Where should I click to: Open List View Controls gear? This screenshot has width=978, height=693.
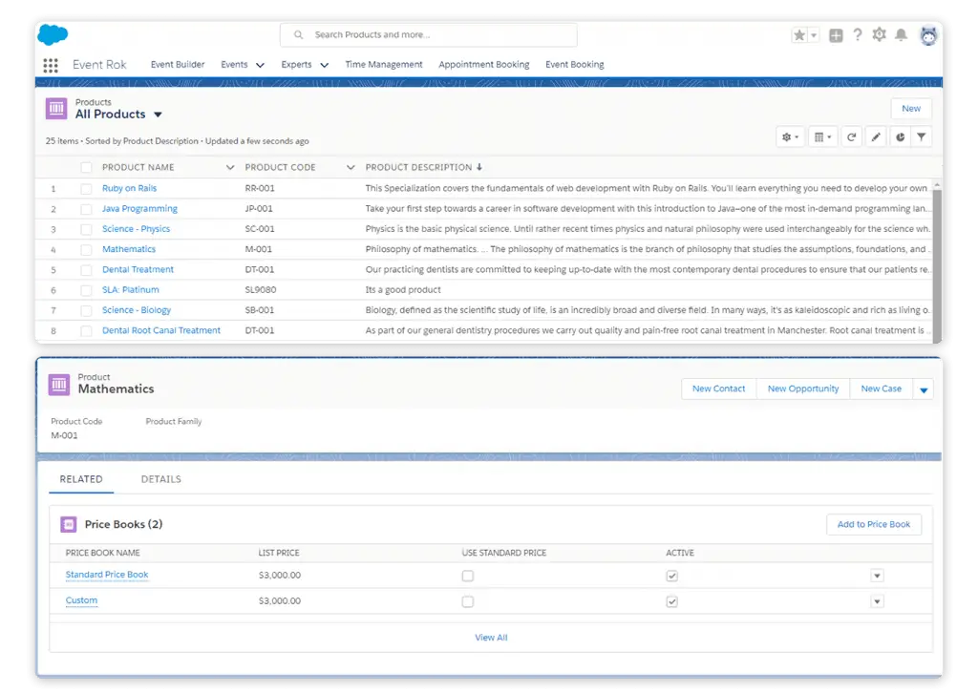tap(790, 137)
